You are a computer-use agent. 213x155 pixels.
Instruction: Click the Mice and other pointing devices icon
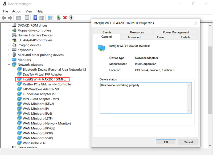pyautogui.click(x=14, y=55)
